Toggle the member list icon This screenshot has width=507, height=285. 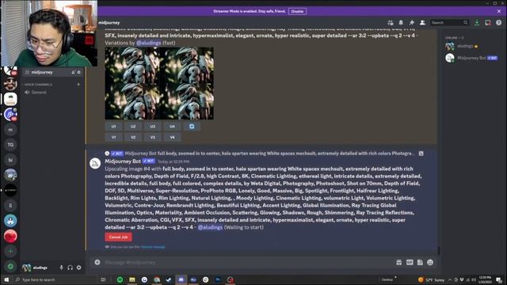(x=422, y=23)
